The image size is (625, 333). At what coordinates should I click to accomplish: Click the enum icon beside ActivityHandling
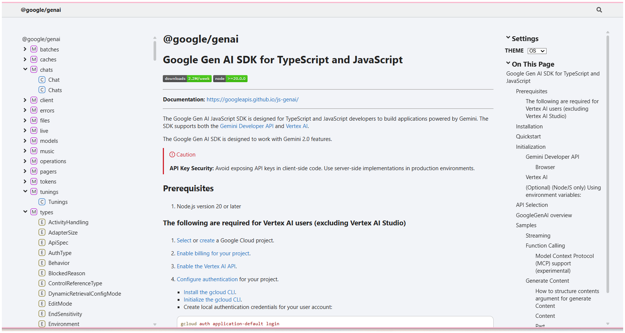click(x=42, y=222)
